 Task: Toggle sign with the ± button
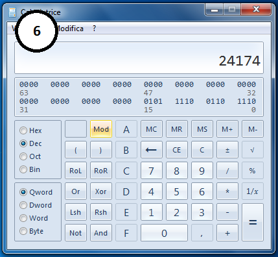(227, 150)
